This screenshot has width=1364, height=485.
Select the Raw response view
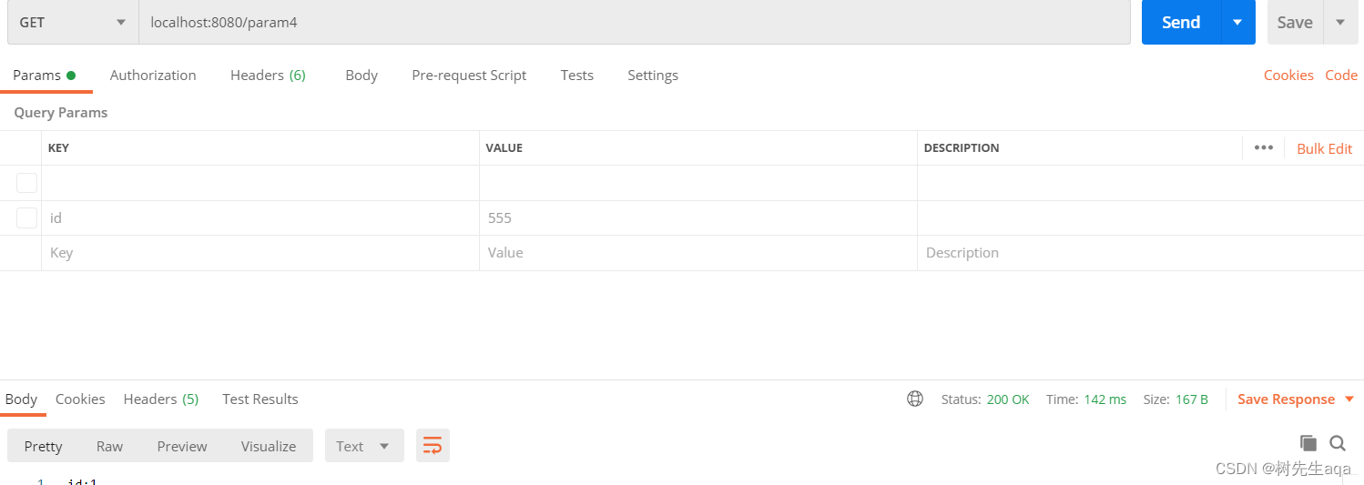(x=109, y=446)
